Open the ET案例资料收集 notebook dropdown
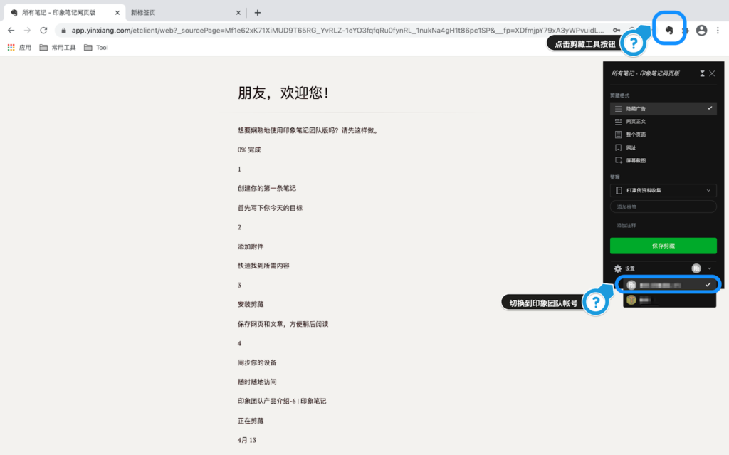 click(x=663, y=190)
